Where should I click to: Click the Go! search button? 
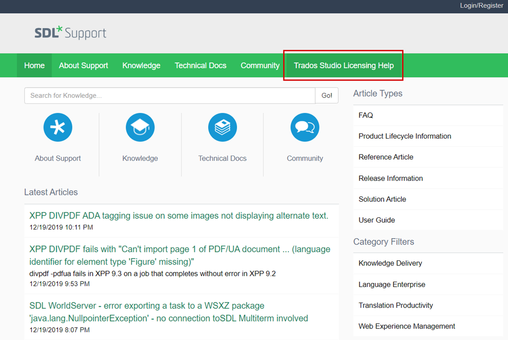coord(327,95)
